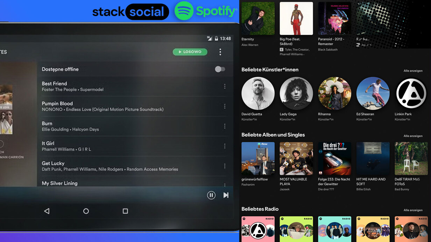Open the Big Poe single cover
This screenshot has height=242, width=431.
pos(296,18)
